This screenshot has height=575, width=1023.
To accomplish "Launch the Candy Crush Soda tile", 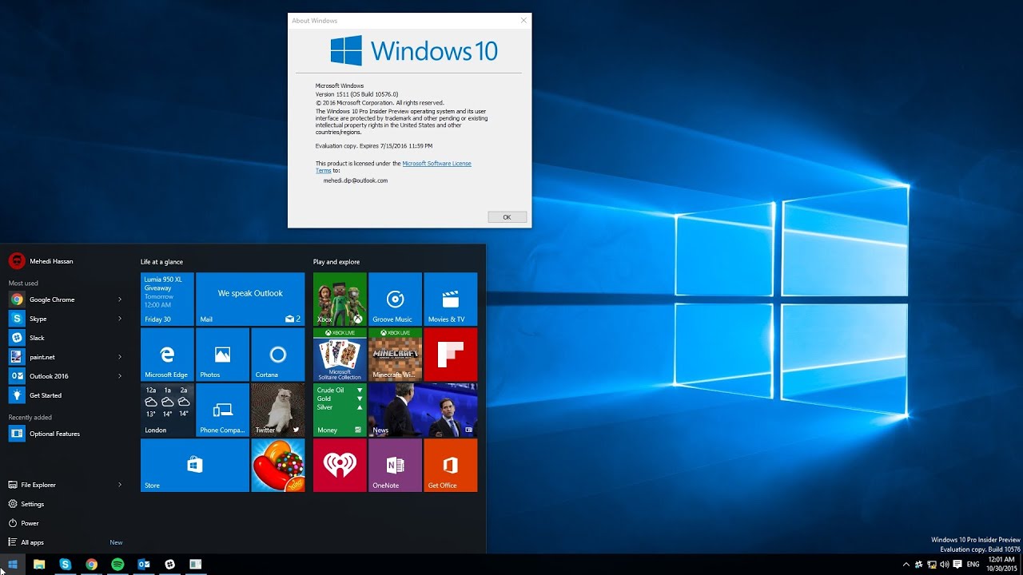I will point(278,465).
